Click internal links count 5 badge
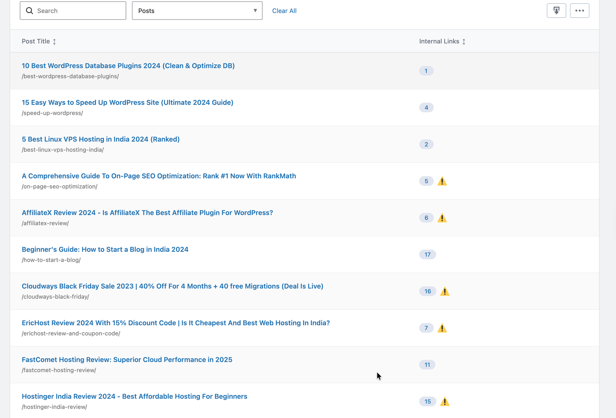The image size is (616, 418). [x=426, y=181]
